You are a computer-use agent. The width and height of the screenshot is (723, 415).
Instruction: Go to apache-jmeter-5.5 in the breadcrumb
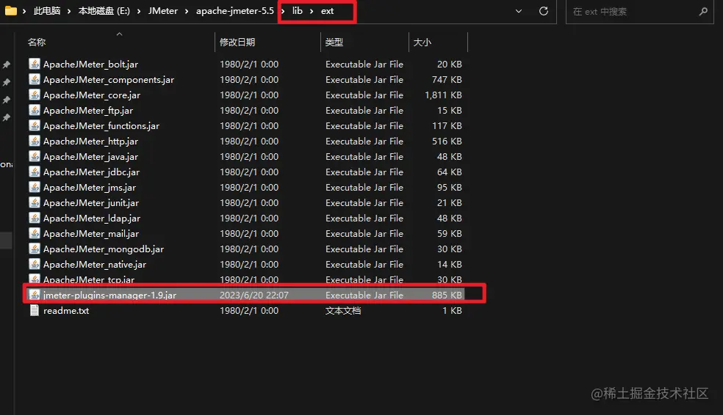tap(234, 11)
